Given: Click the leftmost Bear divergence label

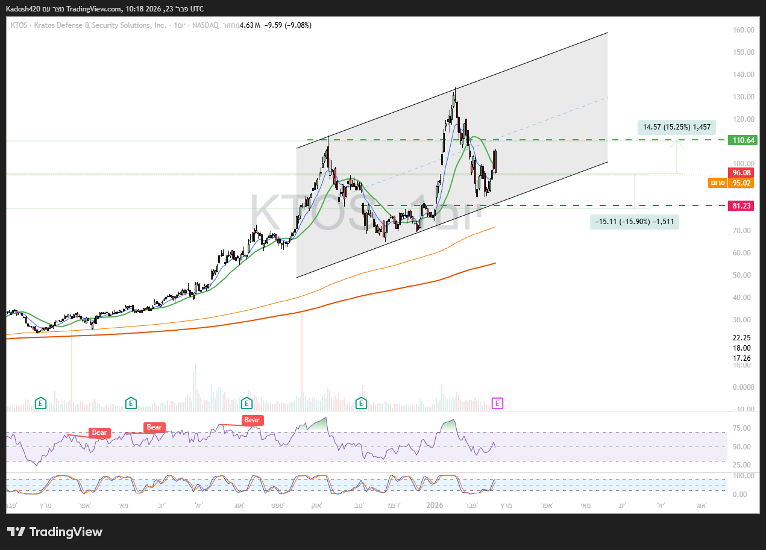Looking at the screenshot, I should pyautogui.click(x=99, y=433).
